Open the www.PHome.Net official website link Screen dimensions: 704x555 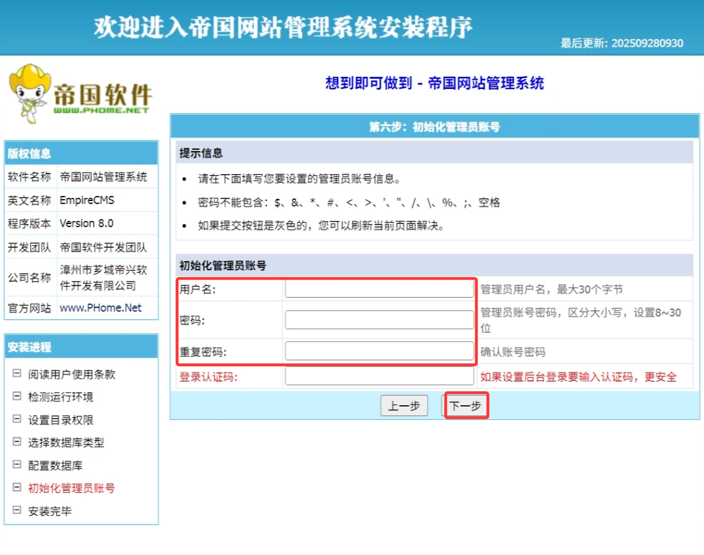[x=100, y=308]
